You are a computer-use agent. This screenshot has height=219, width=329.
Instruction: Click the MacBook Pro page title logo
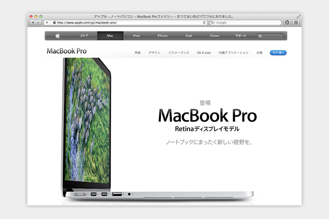coord(67,51)
